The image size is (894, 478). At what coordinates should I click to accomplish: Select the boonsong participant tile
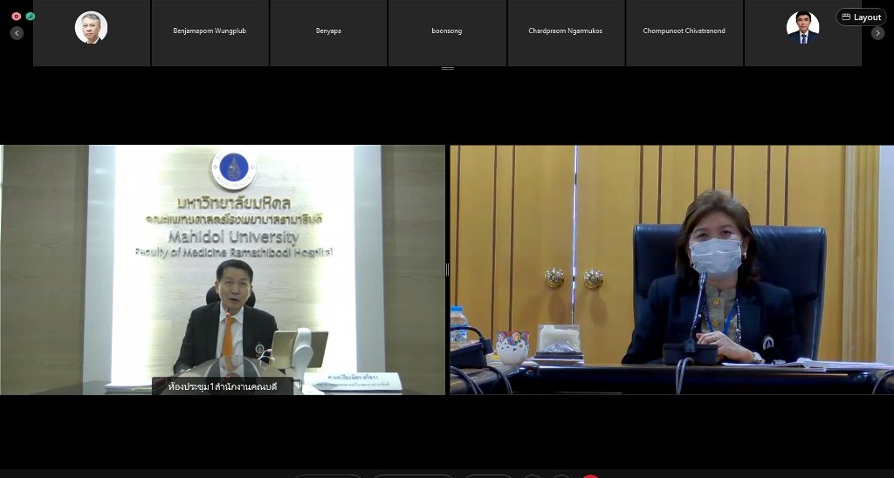tap(447, 32)
